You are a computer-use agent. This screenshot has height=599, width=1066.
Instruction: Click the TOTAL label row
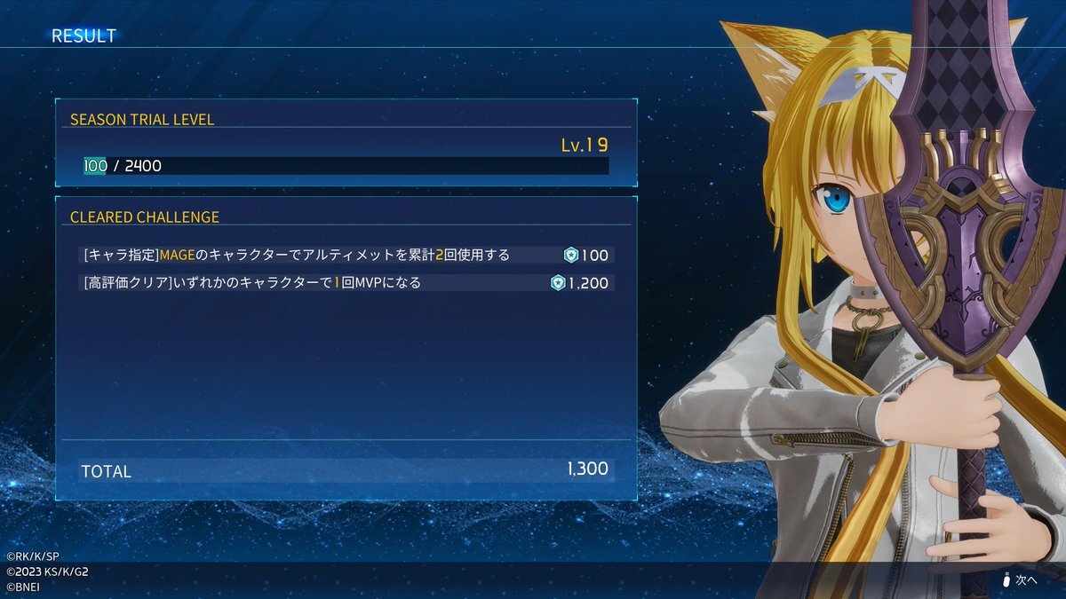(346, 470)
